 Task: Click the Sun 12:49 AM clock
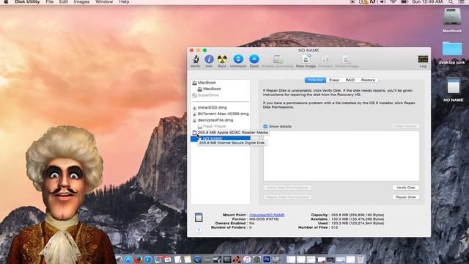coord(427,2)
